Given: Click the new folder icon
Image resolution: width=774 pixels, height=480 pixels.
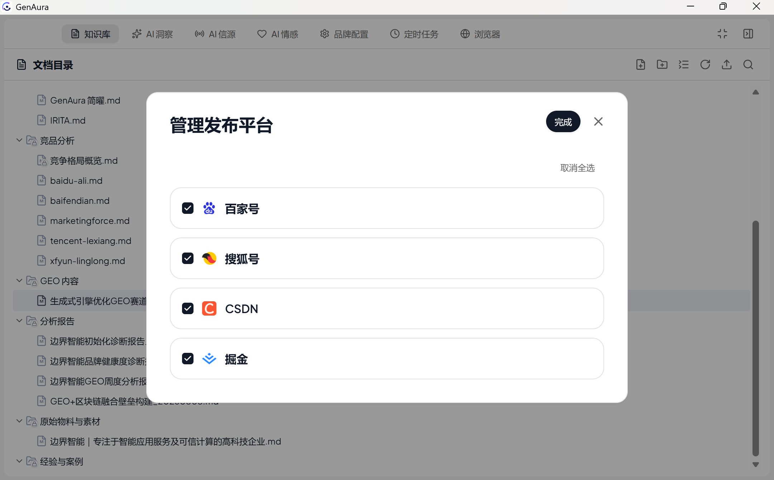Looking at the screenshot, I should click(x=662, y=64).
